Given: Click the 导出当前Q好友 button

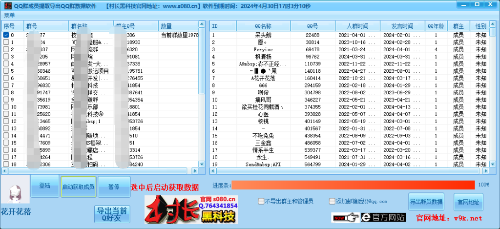Looking at the screenshot, I should (x=112, y=214).
